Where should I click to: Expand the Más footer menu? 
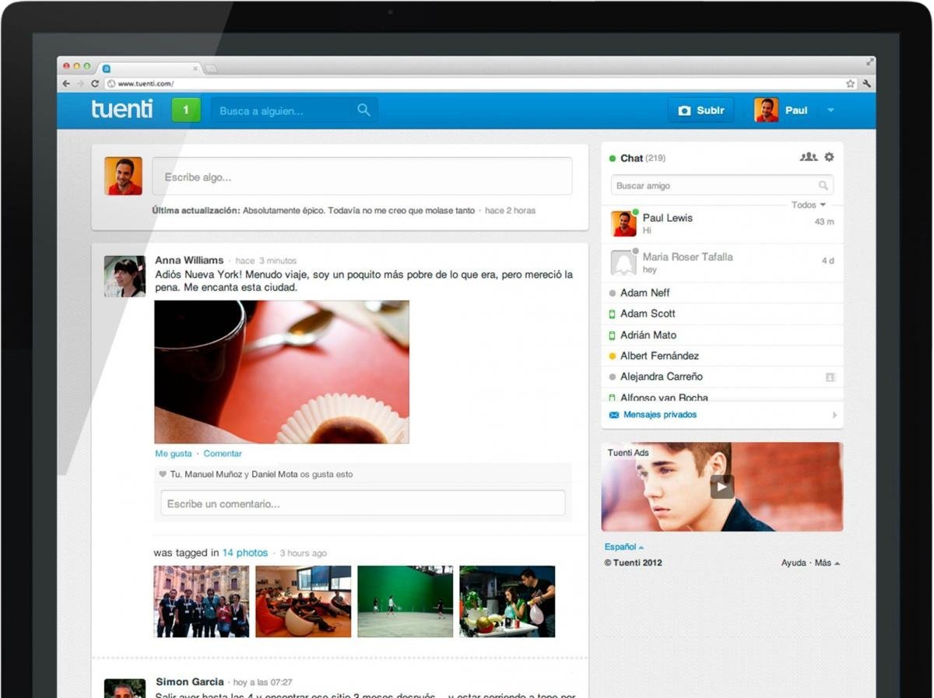[827, 563]
